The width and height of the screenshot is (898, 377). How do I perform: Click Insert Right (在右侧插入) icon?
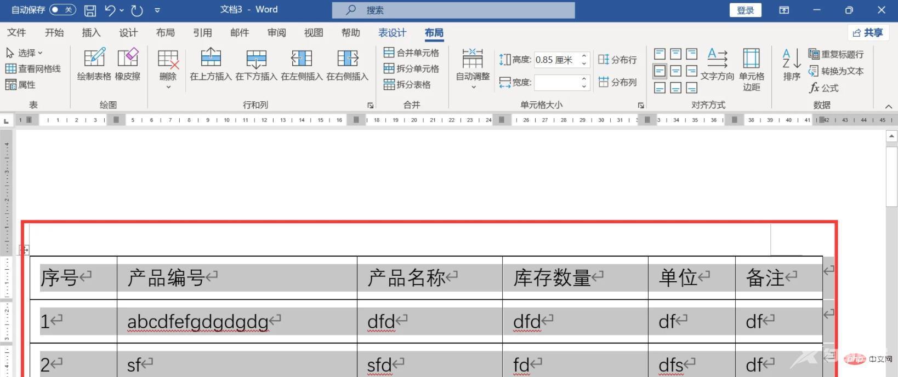(x=347, y=58)
